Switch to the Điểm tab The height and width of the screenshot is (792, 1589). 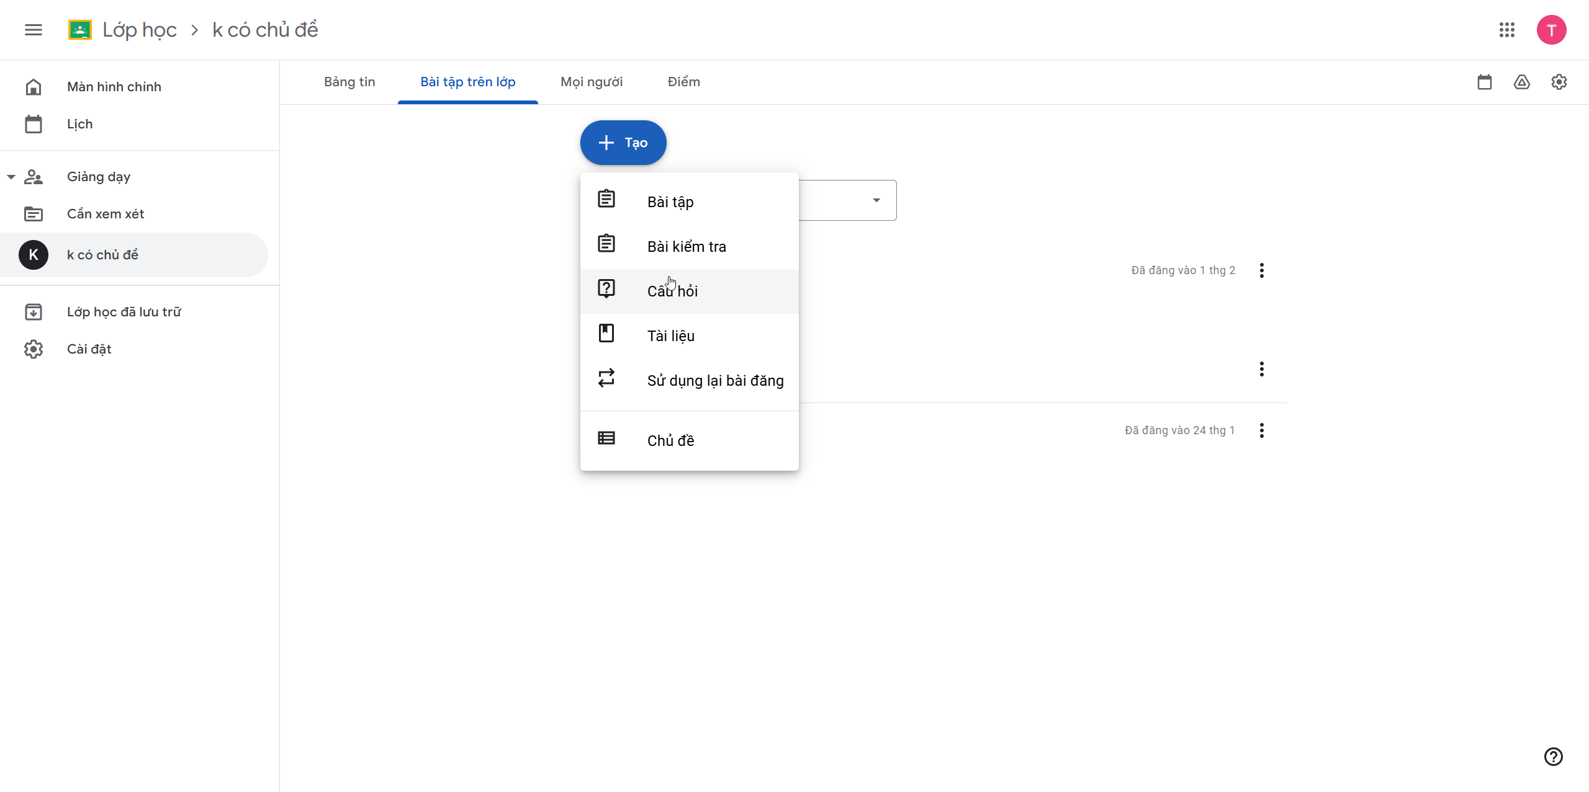click(683, 82)
